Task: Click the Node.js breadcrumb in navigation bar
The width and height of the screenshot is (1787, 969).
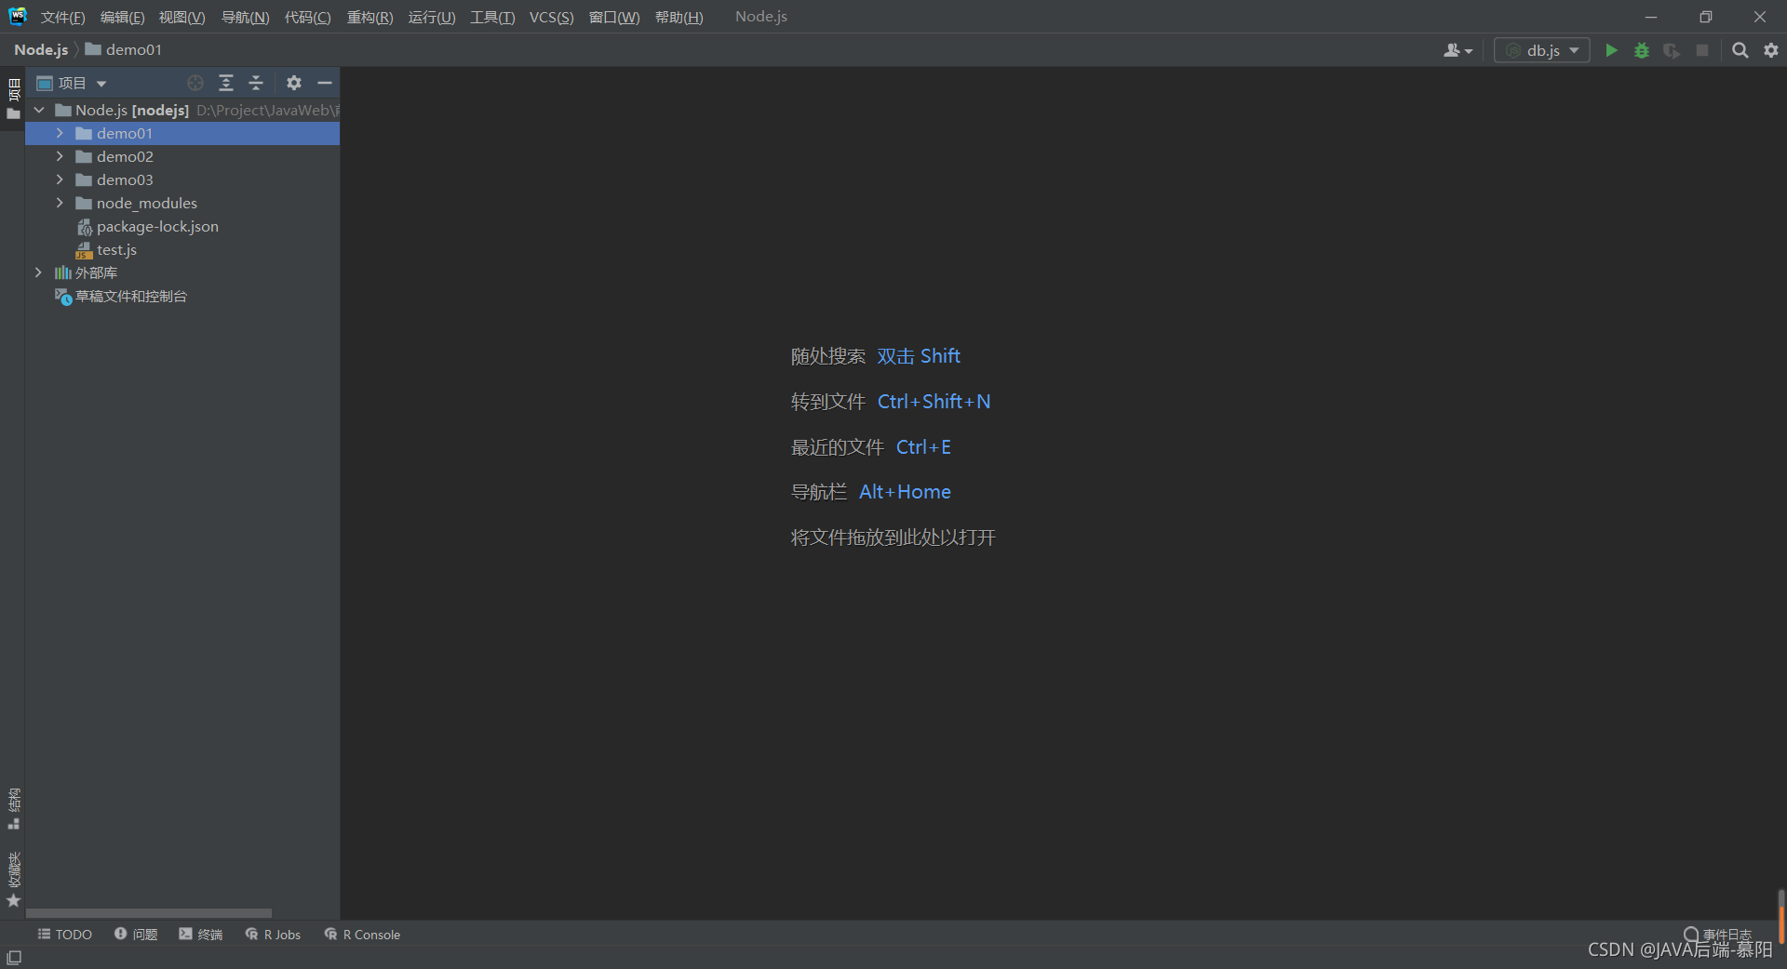Action: 41,50
